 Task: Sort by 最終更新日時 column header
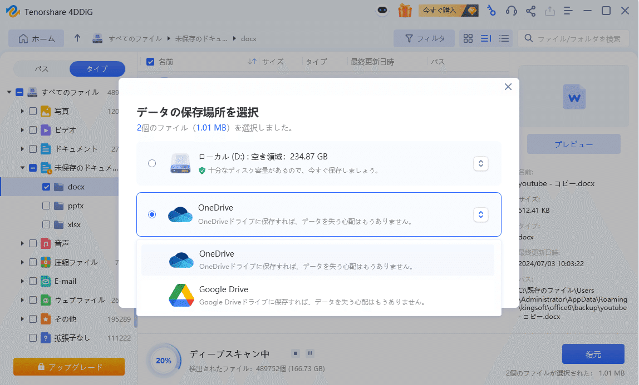click(x=372, y=62)
